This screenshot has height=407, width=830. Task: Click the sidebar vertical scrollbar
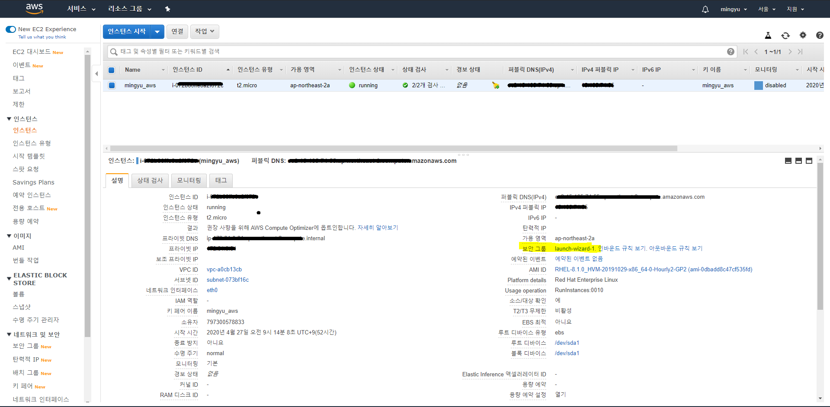pos(87,195)
